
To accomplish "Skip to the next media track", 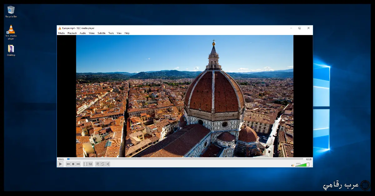I will tap(78, 164).
